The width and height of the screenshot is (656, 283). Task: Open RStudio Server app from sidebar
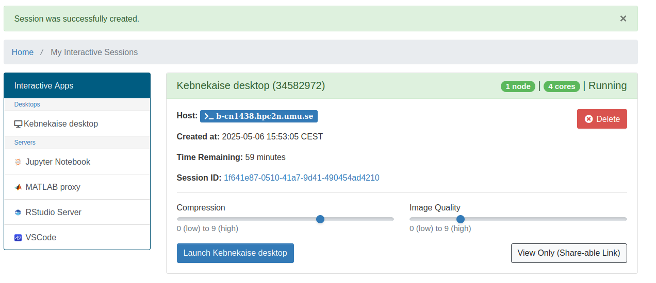click(x=77, y=212)
